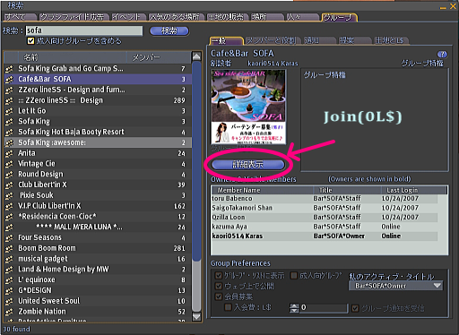
Task: Click the 検索 search button
Action: point(169,30)
